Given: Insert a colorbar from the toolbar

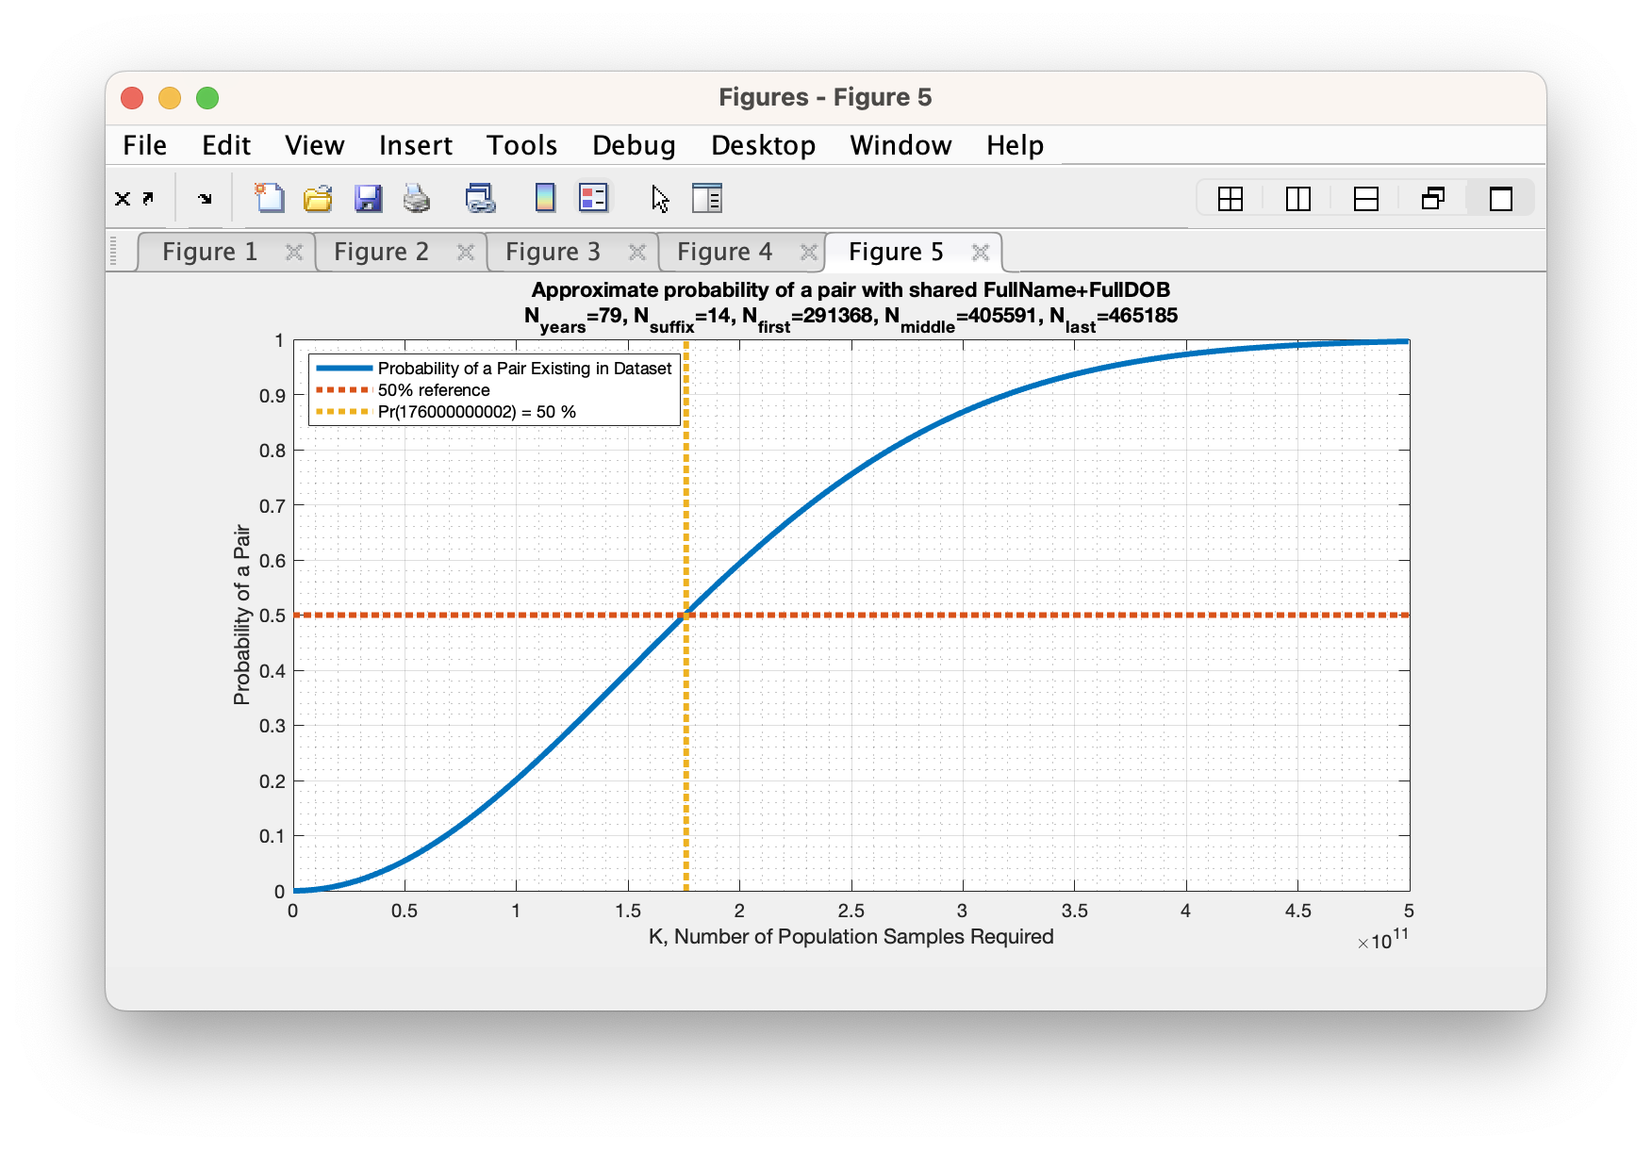Looking at the screenshot, I should [545, 198].
